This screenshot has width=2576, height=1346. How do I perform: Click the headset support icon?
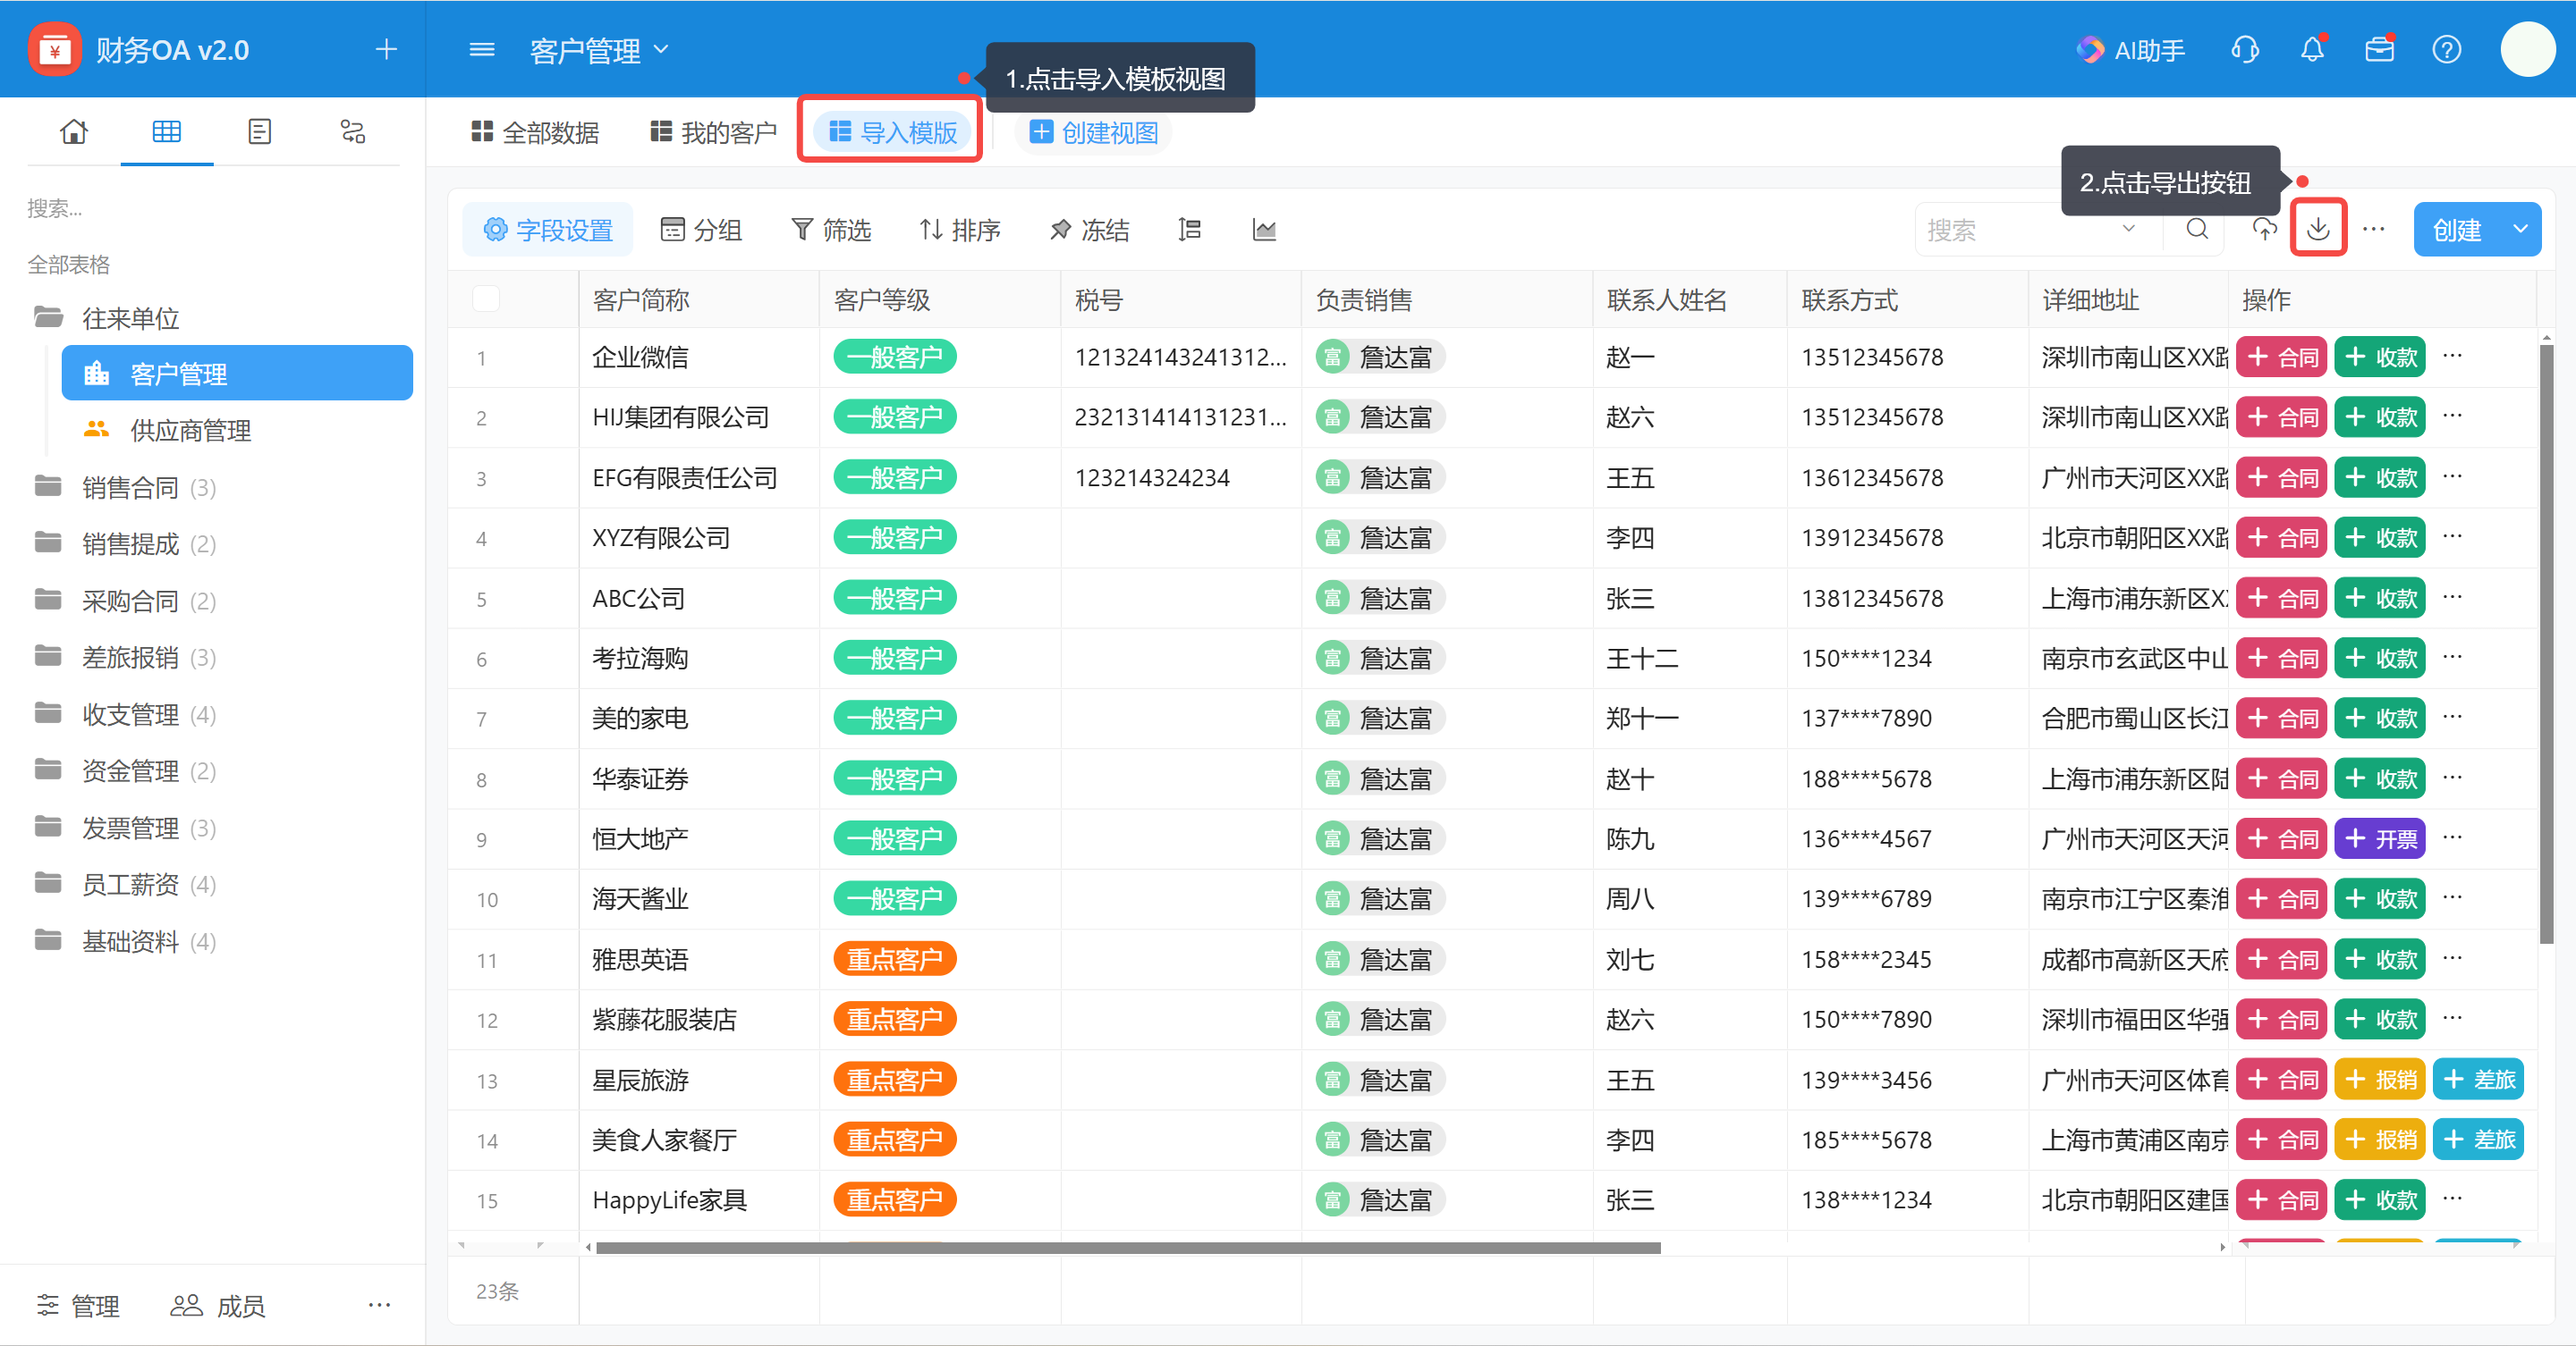(2245, 49)
